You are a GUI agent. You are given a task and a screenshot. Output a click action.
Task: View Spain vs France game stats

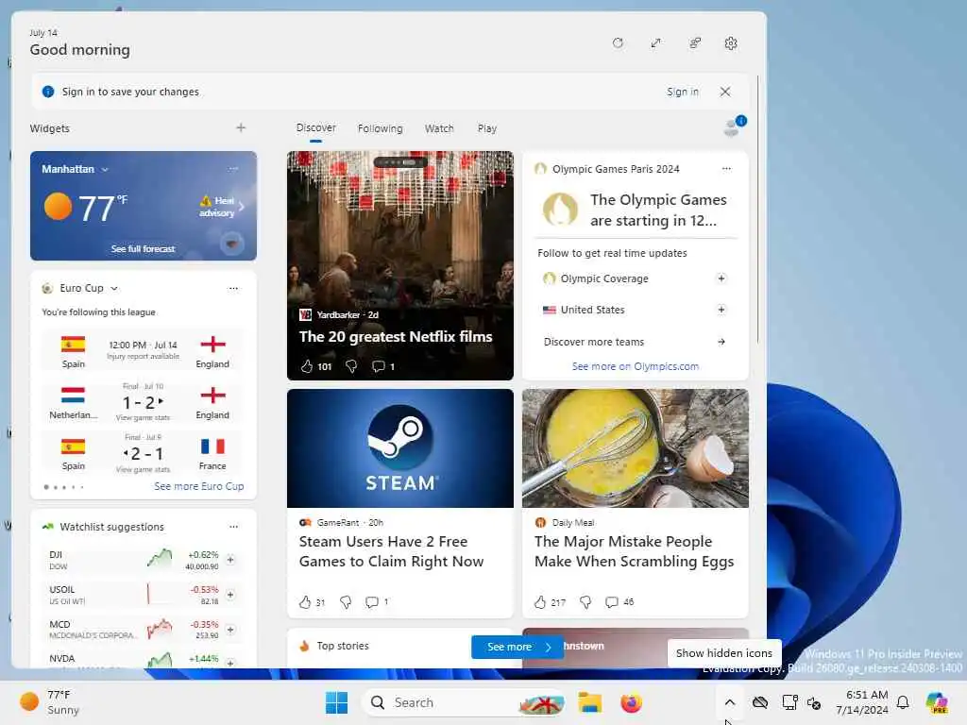tap(144, 470)
